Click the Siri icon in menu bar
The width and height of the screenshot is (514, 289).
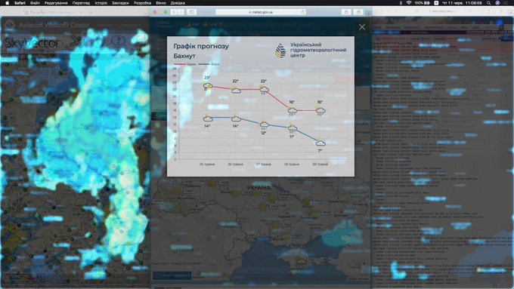pos(497,3)
